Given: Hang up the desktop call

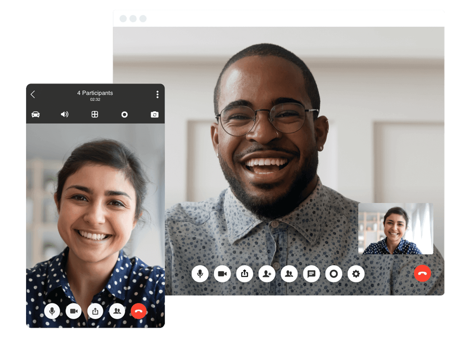Looking at the screenshot, I should click(x=422, y=273).
